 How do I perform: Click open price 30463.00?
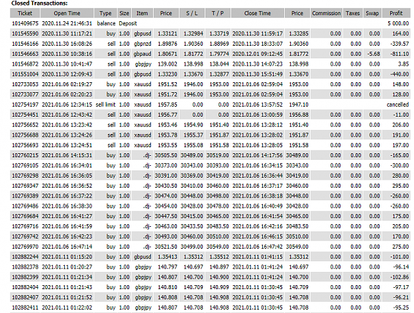(x=166, y=226)
